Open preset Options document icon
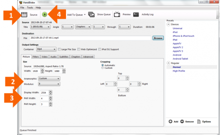Image resolution: width=220 pixels, height=135 pixels. pyautogui.click(x=199, y=121)
